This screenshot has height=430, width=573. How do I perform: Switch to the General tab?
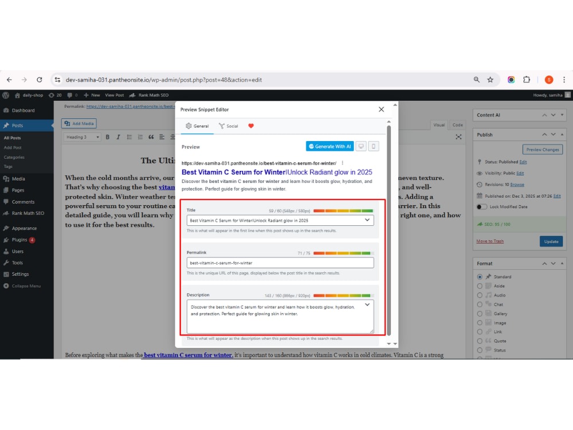pos(197,126)
